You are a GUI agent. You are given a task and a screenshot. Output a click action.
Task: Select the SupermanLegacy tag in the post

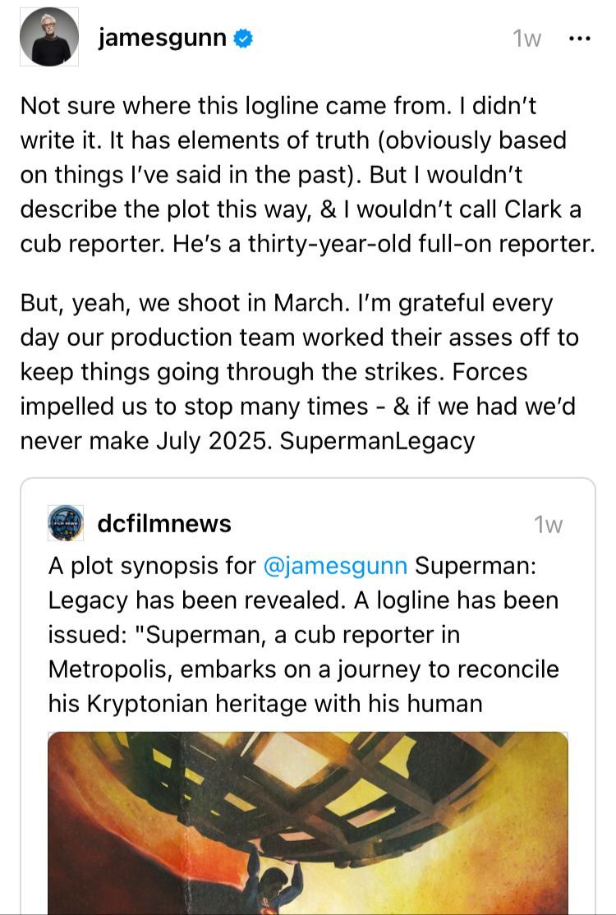[377, 441]
